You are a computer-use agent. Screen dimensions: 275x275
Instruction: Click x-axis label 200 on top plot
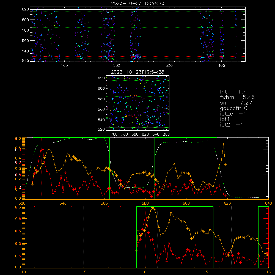pos(117,66)
